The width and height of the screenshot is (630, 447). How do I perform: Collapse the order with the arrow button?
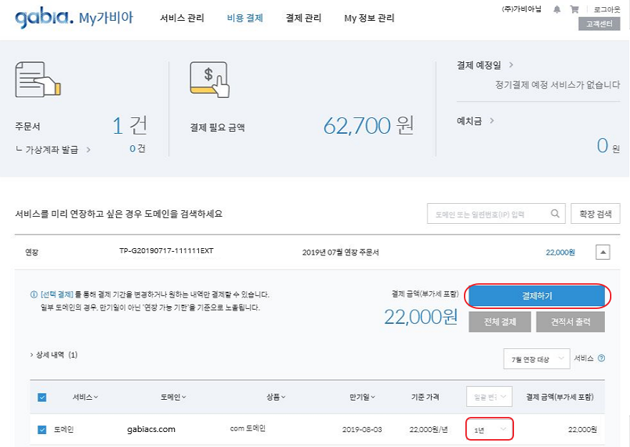603,252
